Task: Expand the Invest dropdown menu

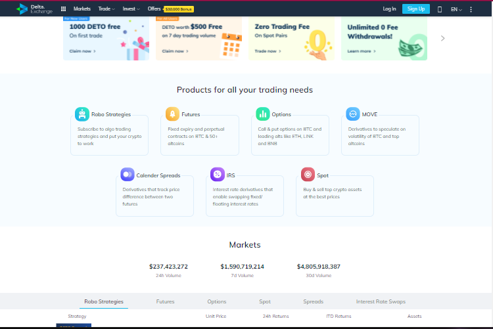Action: pyautogui.click(x=131, y=9)
